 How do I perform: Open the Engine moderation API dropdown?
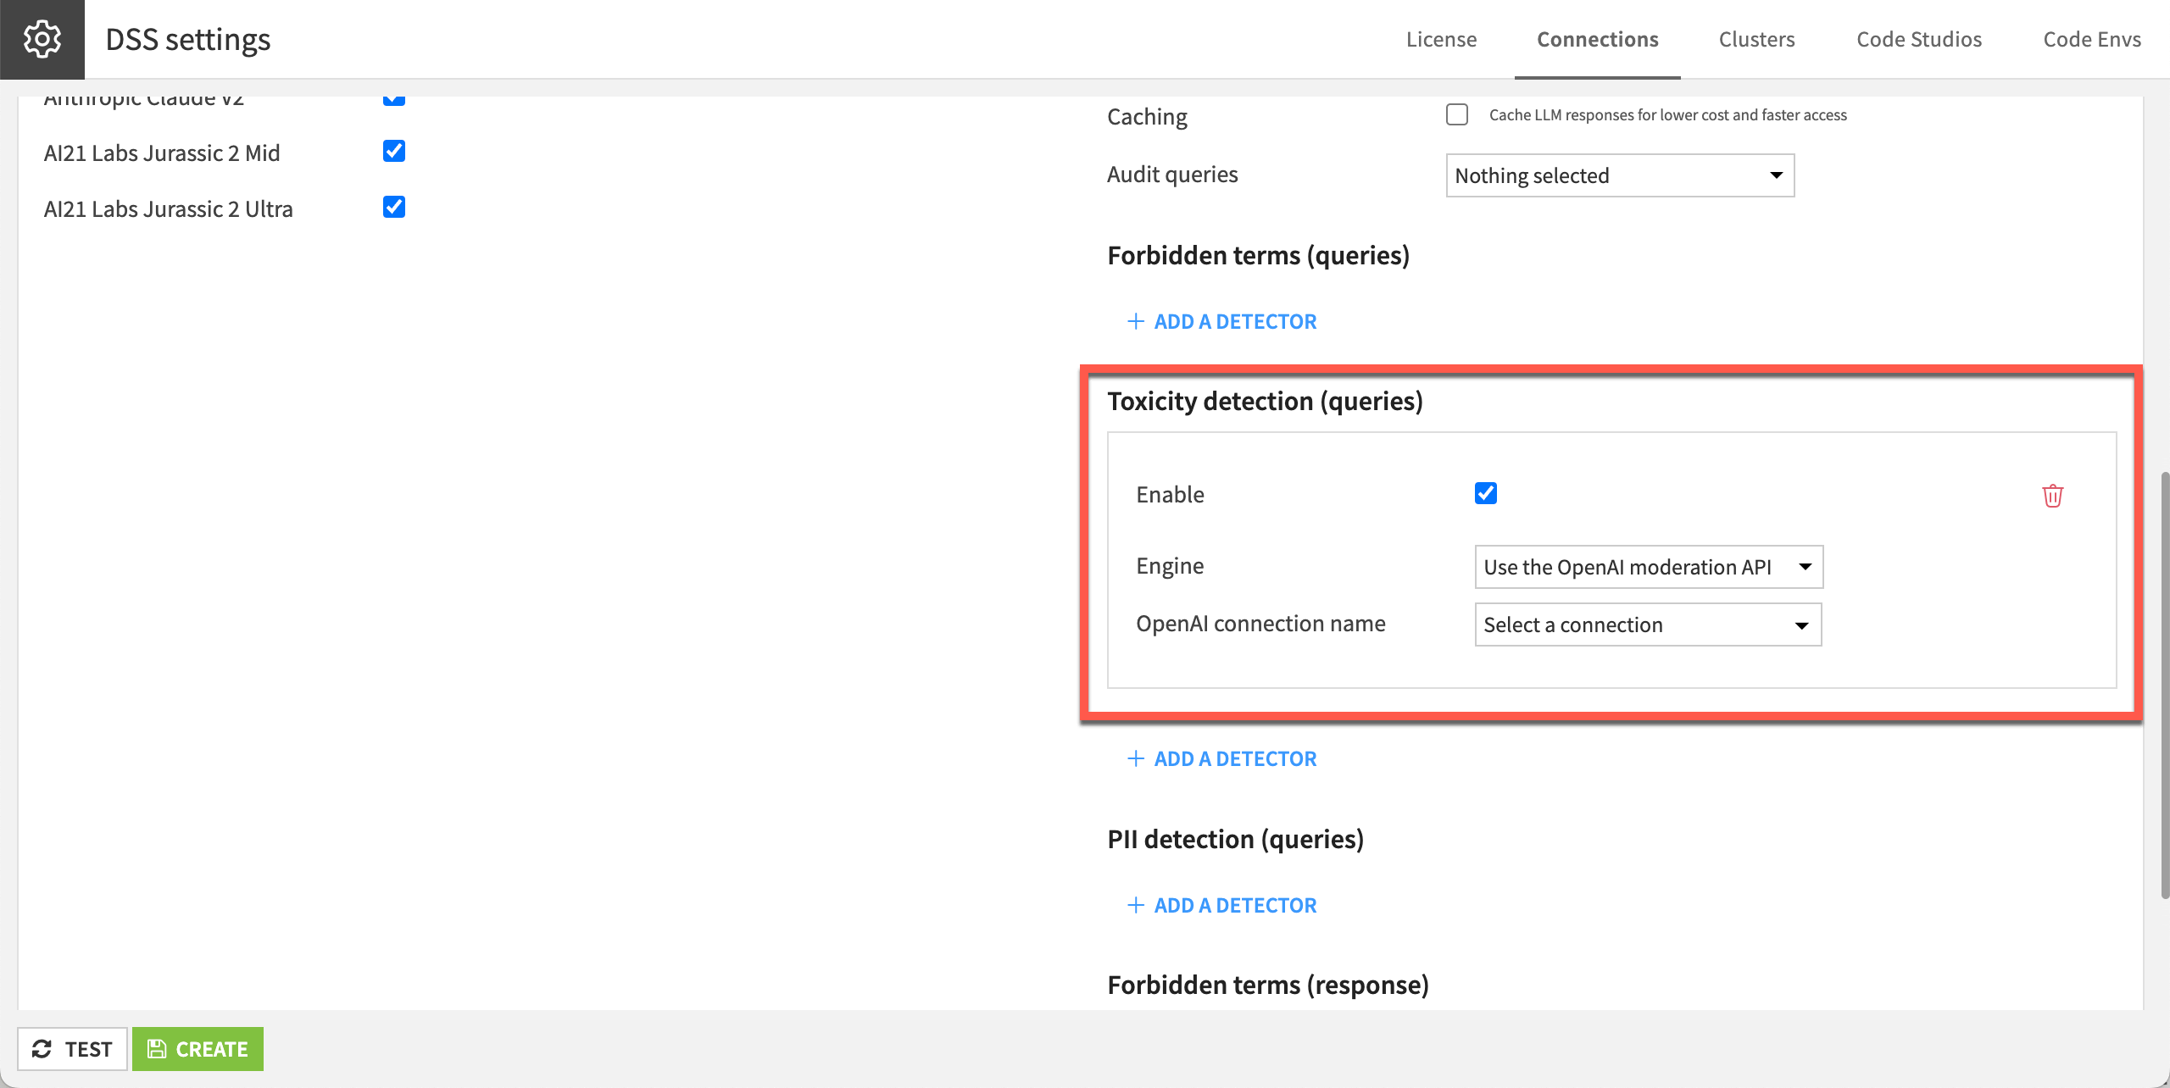pos(1648,566)
